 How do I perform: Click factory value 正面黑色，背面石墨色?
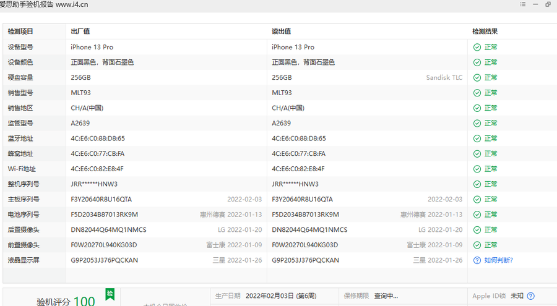pyautogui.click(x=102, y=62)
